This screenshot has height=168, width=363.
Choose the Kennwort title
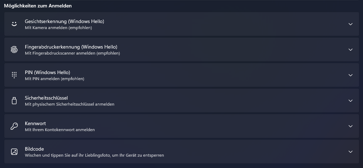tap(35, 123)
